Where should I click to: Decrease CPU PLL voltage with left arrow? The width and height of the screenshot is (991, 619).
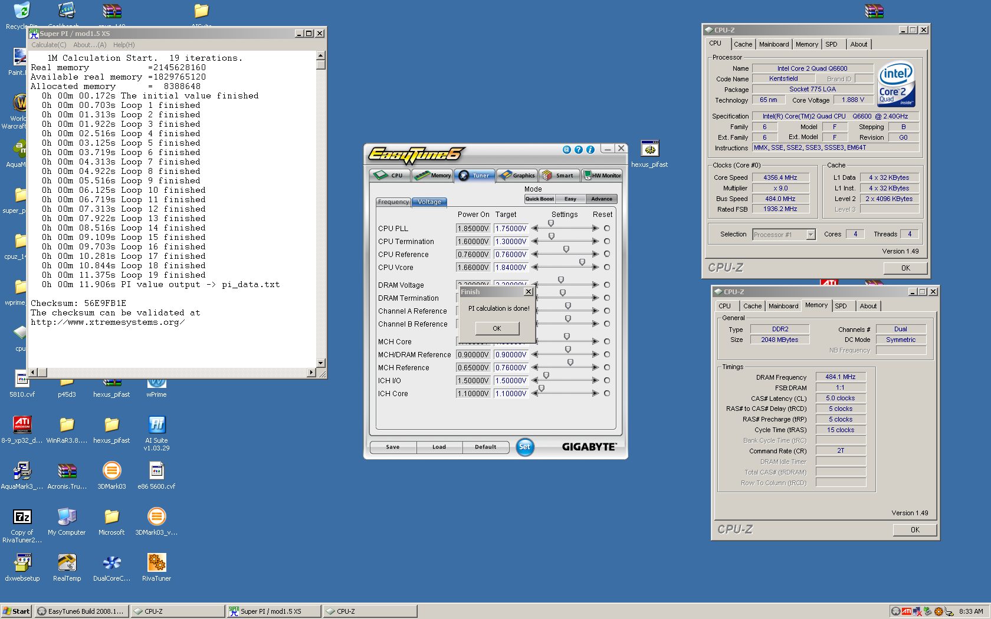coord(534,228)
